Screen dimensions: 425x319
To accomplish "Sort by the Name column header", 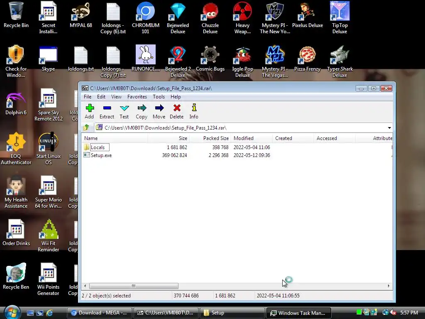I will 115,138.
